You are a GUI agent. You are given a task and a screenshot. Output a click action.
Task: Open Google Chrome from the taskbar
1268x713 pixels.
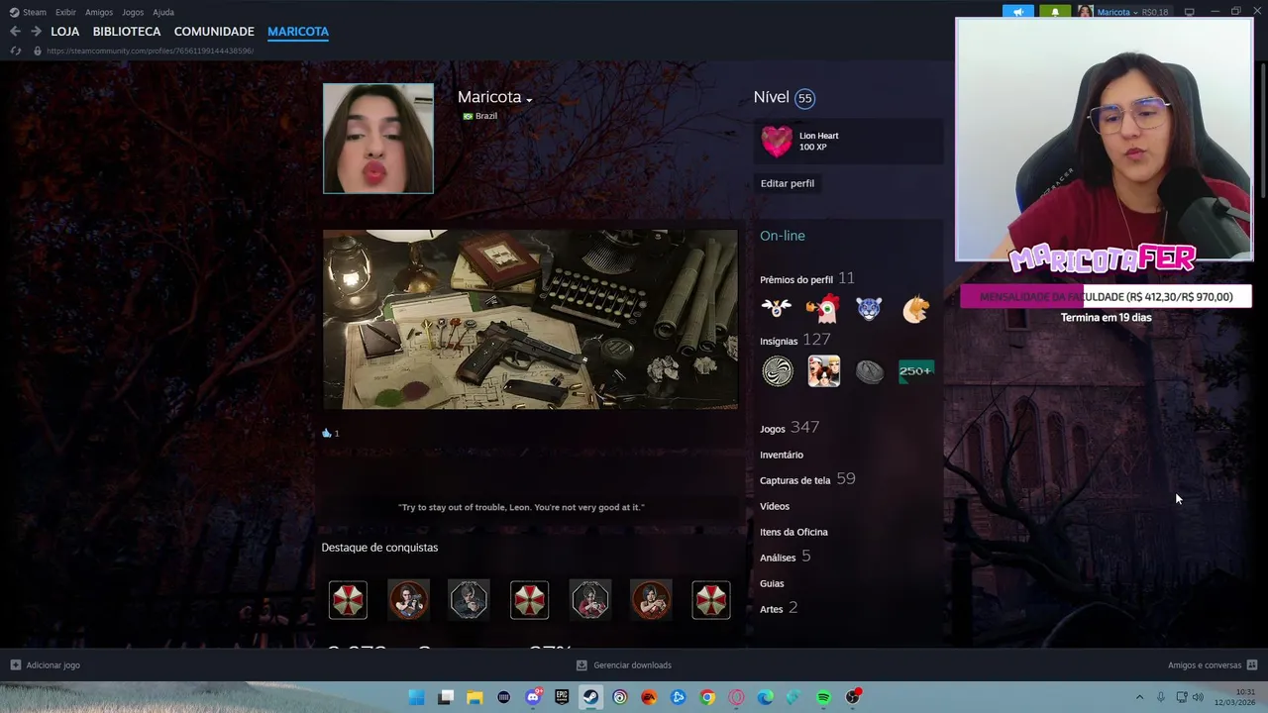[707, 697]
